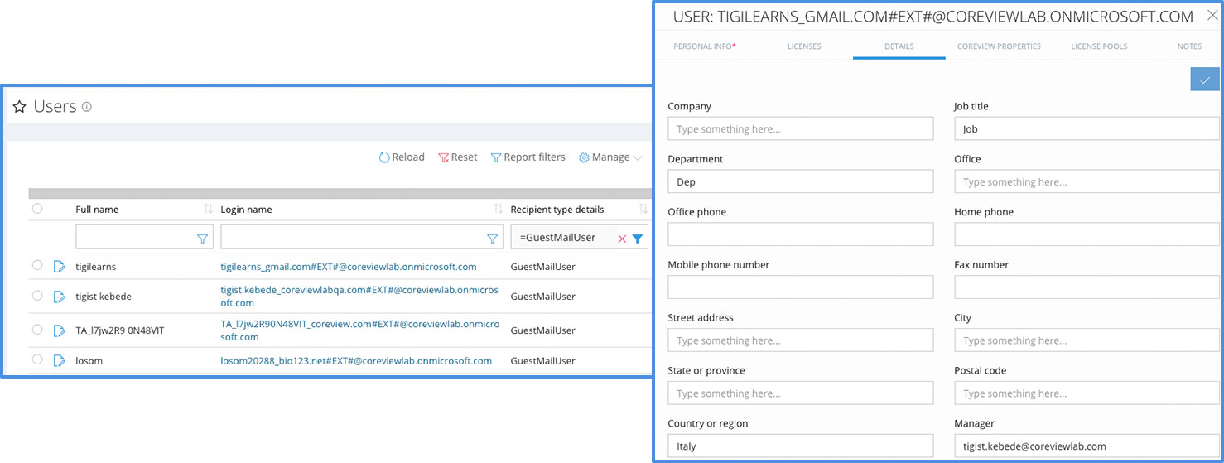Select the radio button for tigilearns
Screen dimensions: 1224x463
click(x=37, y=266)
